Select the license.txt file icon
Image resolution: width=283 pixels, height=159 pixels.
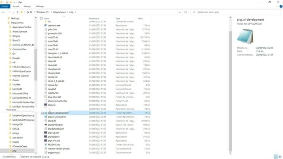pos(46,85)
